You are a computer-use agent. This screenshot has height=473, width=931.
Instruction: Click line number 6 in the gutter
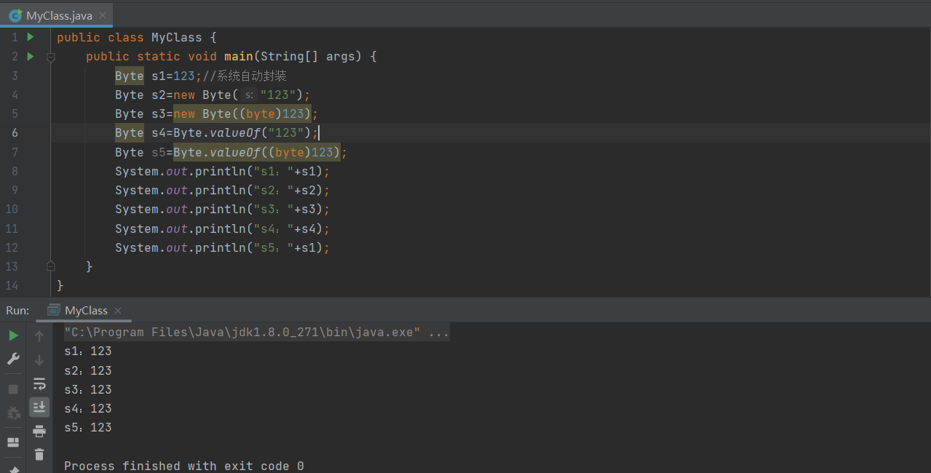coord(15,132)
